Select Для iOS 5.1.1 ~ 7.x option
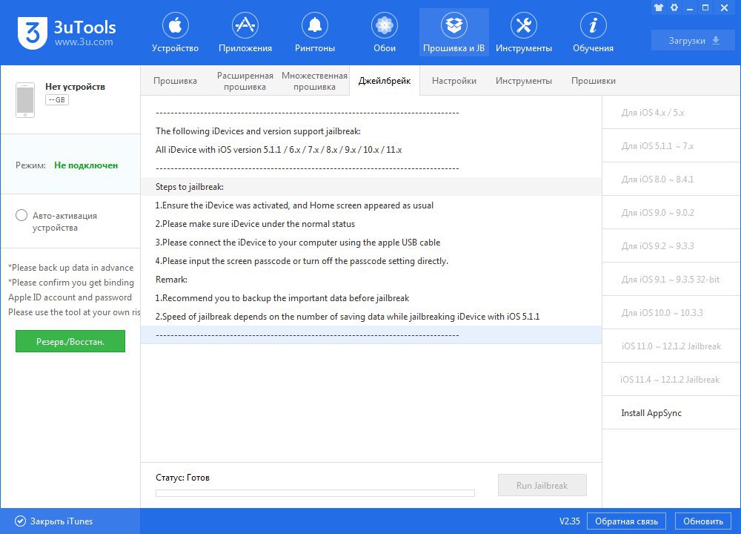The width and height of the screenshot is (741, 534). click(x=671, y=145)
